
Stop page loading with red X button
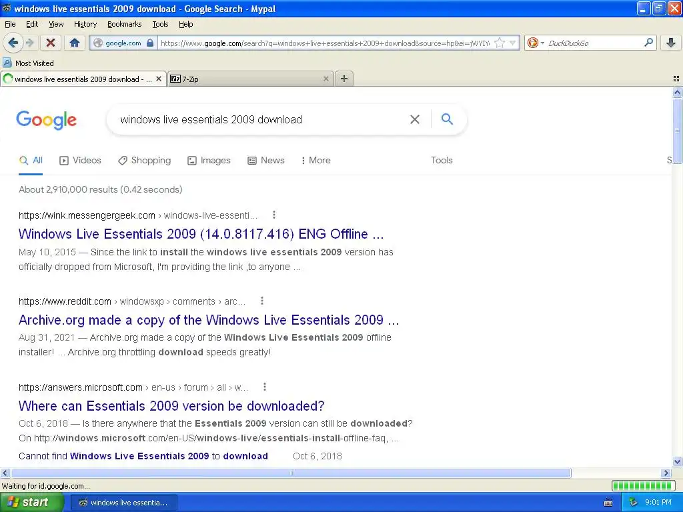51,43
